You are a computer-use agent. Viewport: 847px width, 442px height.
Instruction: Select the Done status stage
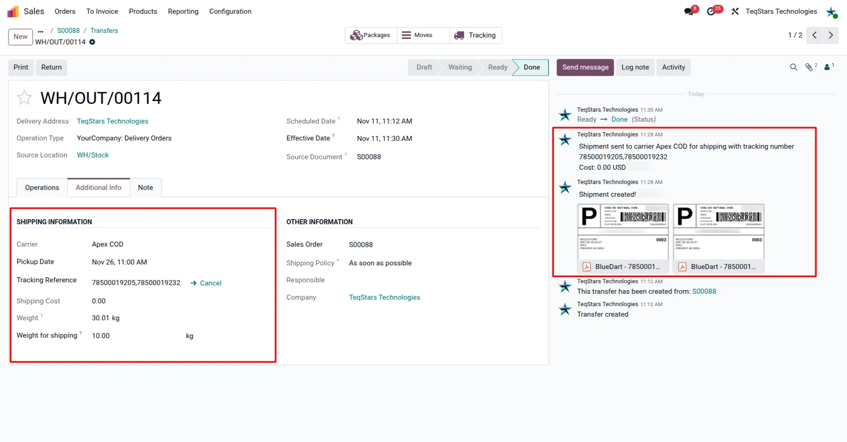532,67
